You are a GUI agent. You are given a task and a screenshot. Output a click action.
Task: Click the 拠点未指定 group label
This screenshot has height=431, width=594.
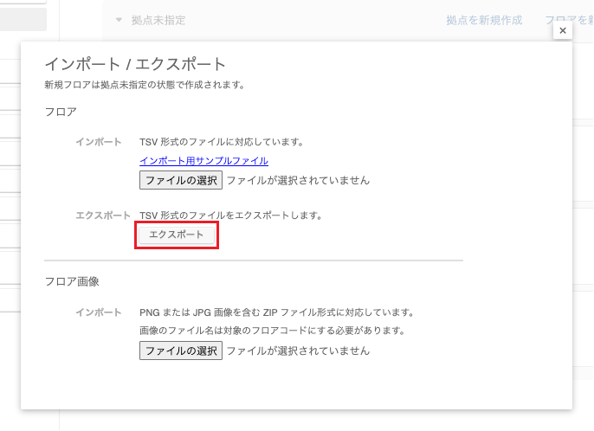click(x=158, y=19)
